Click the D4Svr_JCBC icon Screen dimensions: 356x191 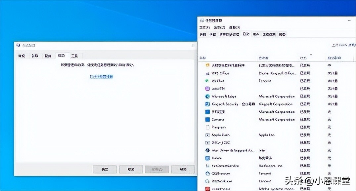coord(207,142)
